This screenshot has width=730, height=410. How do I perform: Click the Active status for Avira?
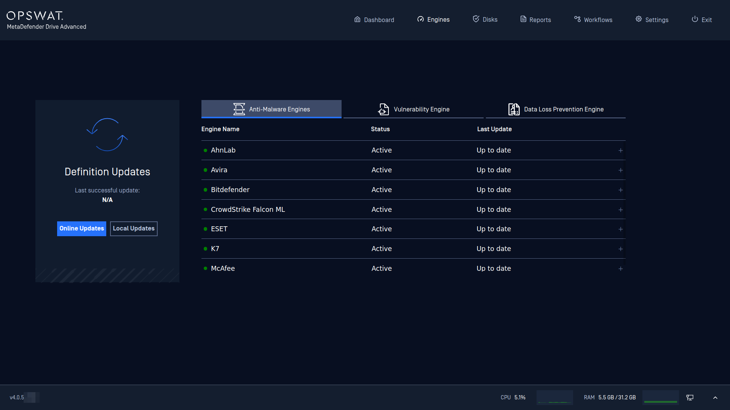(x=382, y=170)
